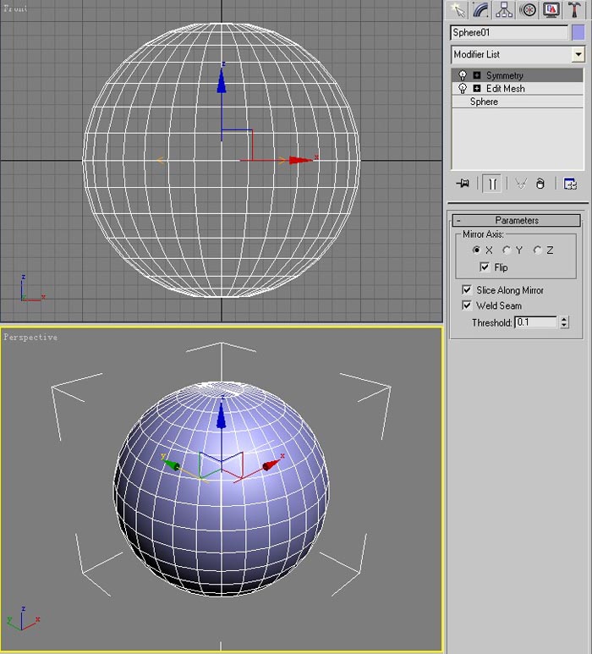Expand the Symmetry modifier sub-objects

coord(477,75)
